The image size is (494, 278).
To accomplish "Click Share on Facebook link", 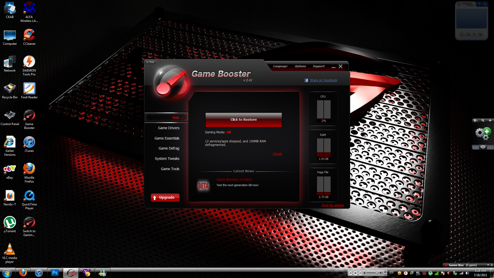I will (323, 80).
